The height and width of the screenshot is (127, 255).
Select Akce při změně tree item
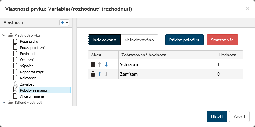[32, 96]
